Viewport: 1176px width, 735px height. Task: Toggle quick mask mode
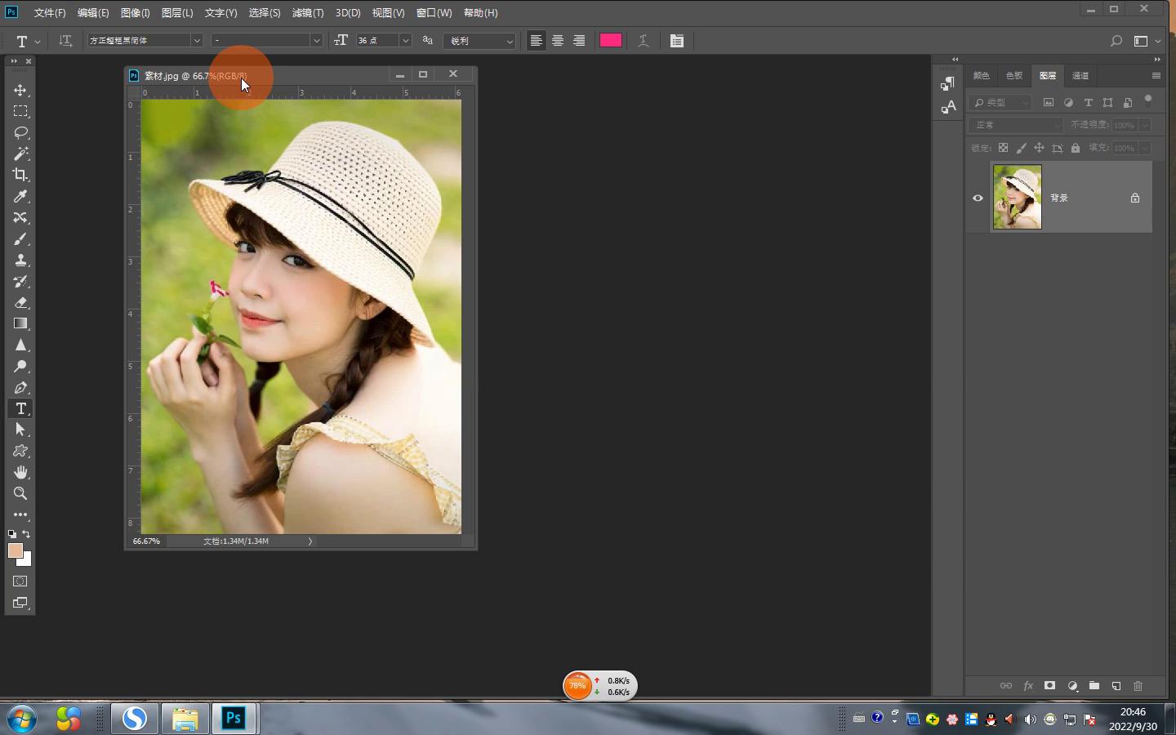20,581
